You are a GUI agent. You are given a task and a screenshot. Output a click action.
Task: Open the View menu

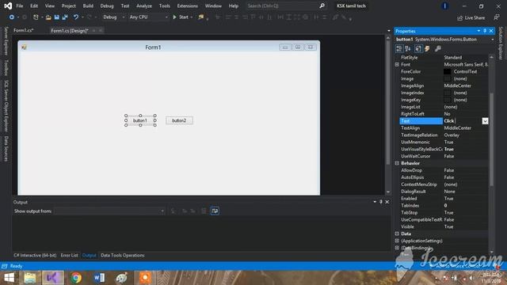click(x=50, y=6)
